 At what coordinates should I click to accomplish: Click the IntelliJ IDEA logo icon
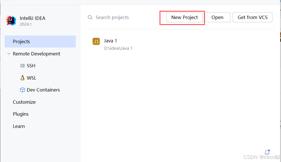click(11, 20)
